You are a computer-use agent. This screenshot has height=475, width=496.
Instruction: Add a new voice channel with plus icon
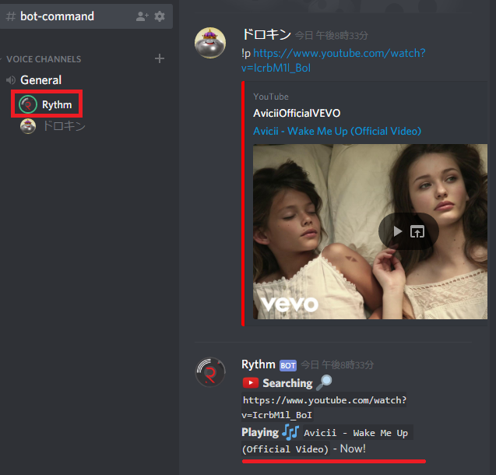point(160,58)
